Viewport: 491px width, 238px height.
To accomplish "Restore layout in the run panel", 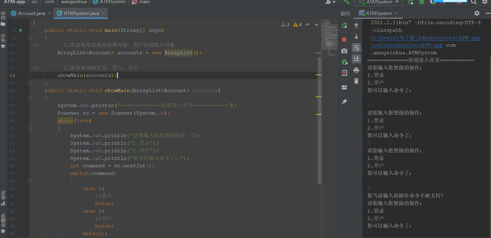I will pyautogui.click(x=344, y=87).
